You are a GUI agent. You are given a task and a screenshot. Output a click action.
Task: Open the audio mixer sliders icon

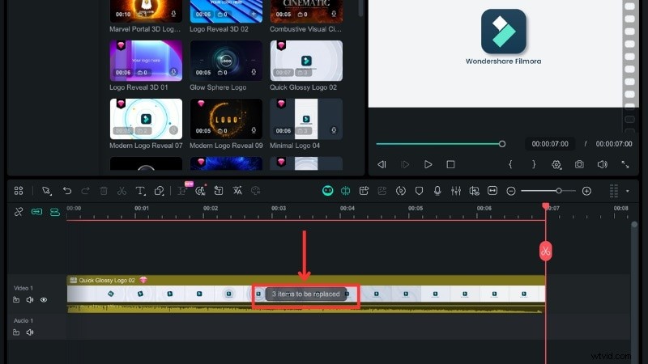[456, 191]
